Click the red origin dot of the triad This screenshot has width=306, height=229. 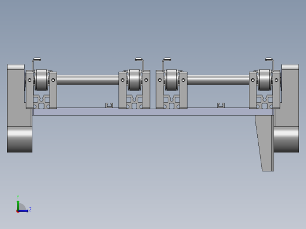click(x=18, y=211)
